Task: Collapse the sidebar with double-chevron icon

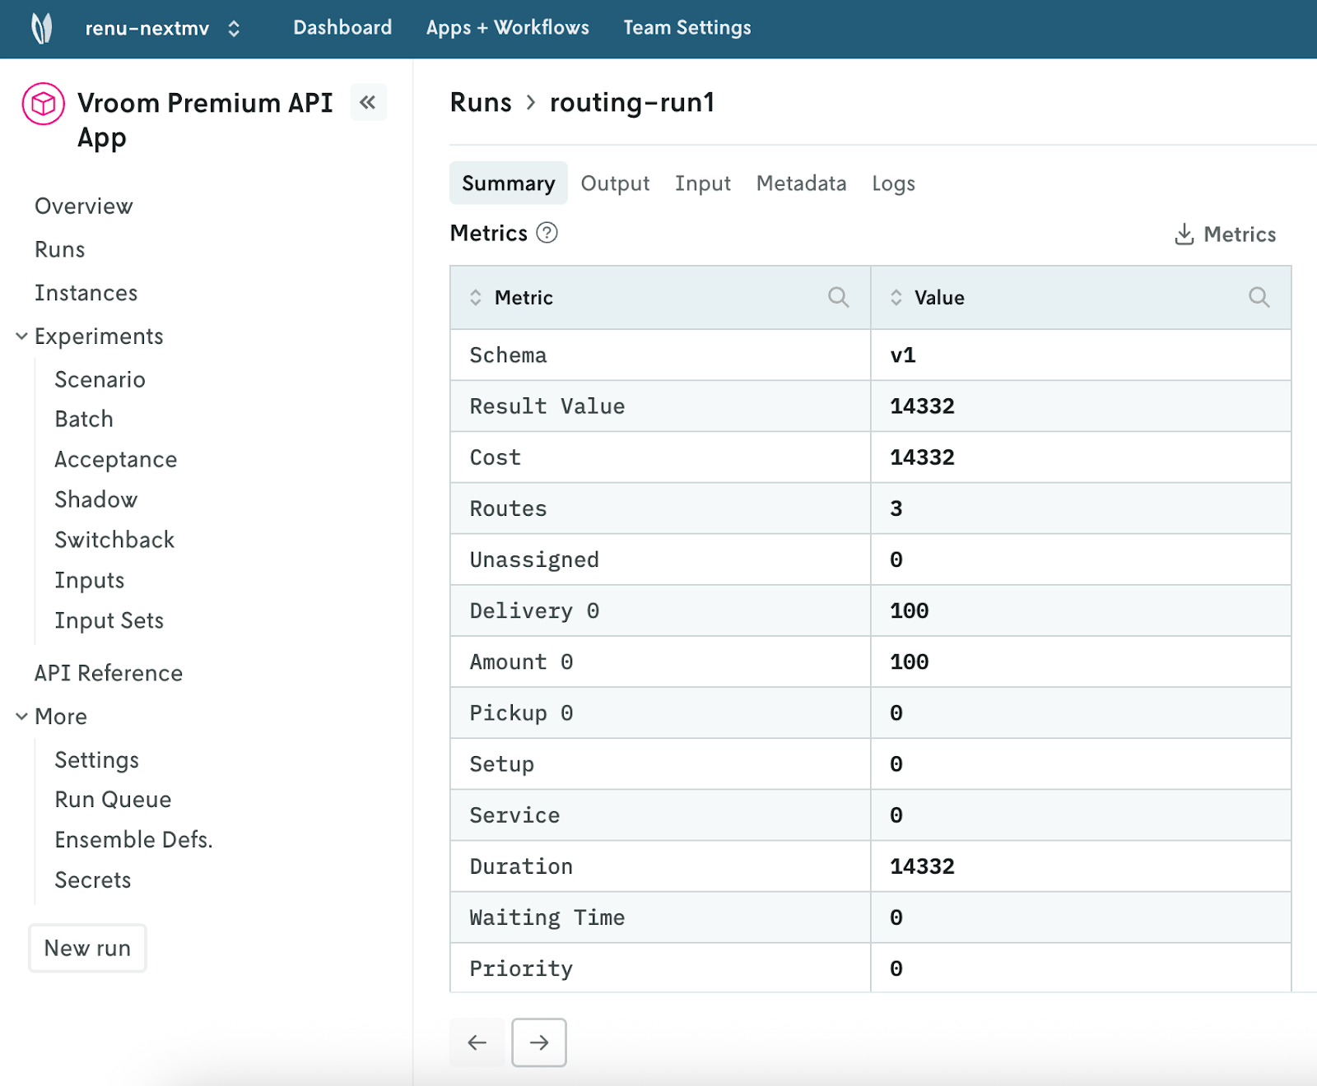Action: (368, 103)
